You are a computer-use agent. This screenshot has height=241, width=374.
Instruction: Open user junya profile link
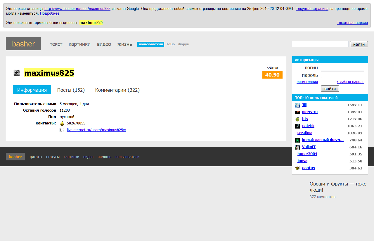(302, 161)
